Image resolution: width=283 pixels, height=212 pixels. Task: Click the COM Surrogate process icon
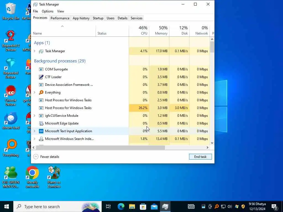[41, 69]
